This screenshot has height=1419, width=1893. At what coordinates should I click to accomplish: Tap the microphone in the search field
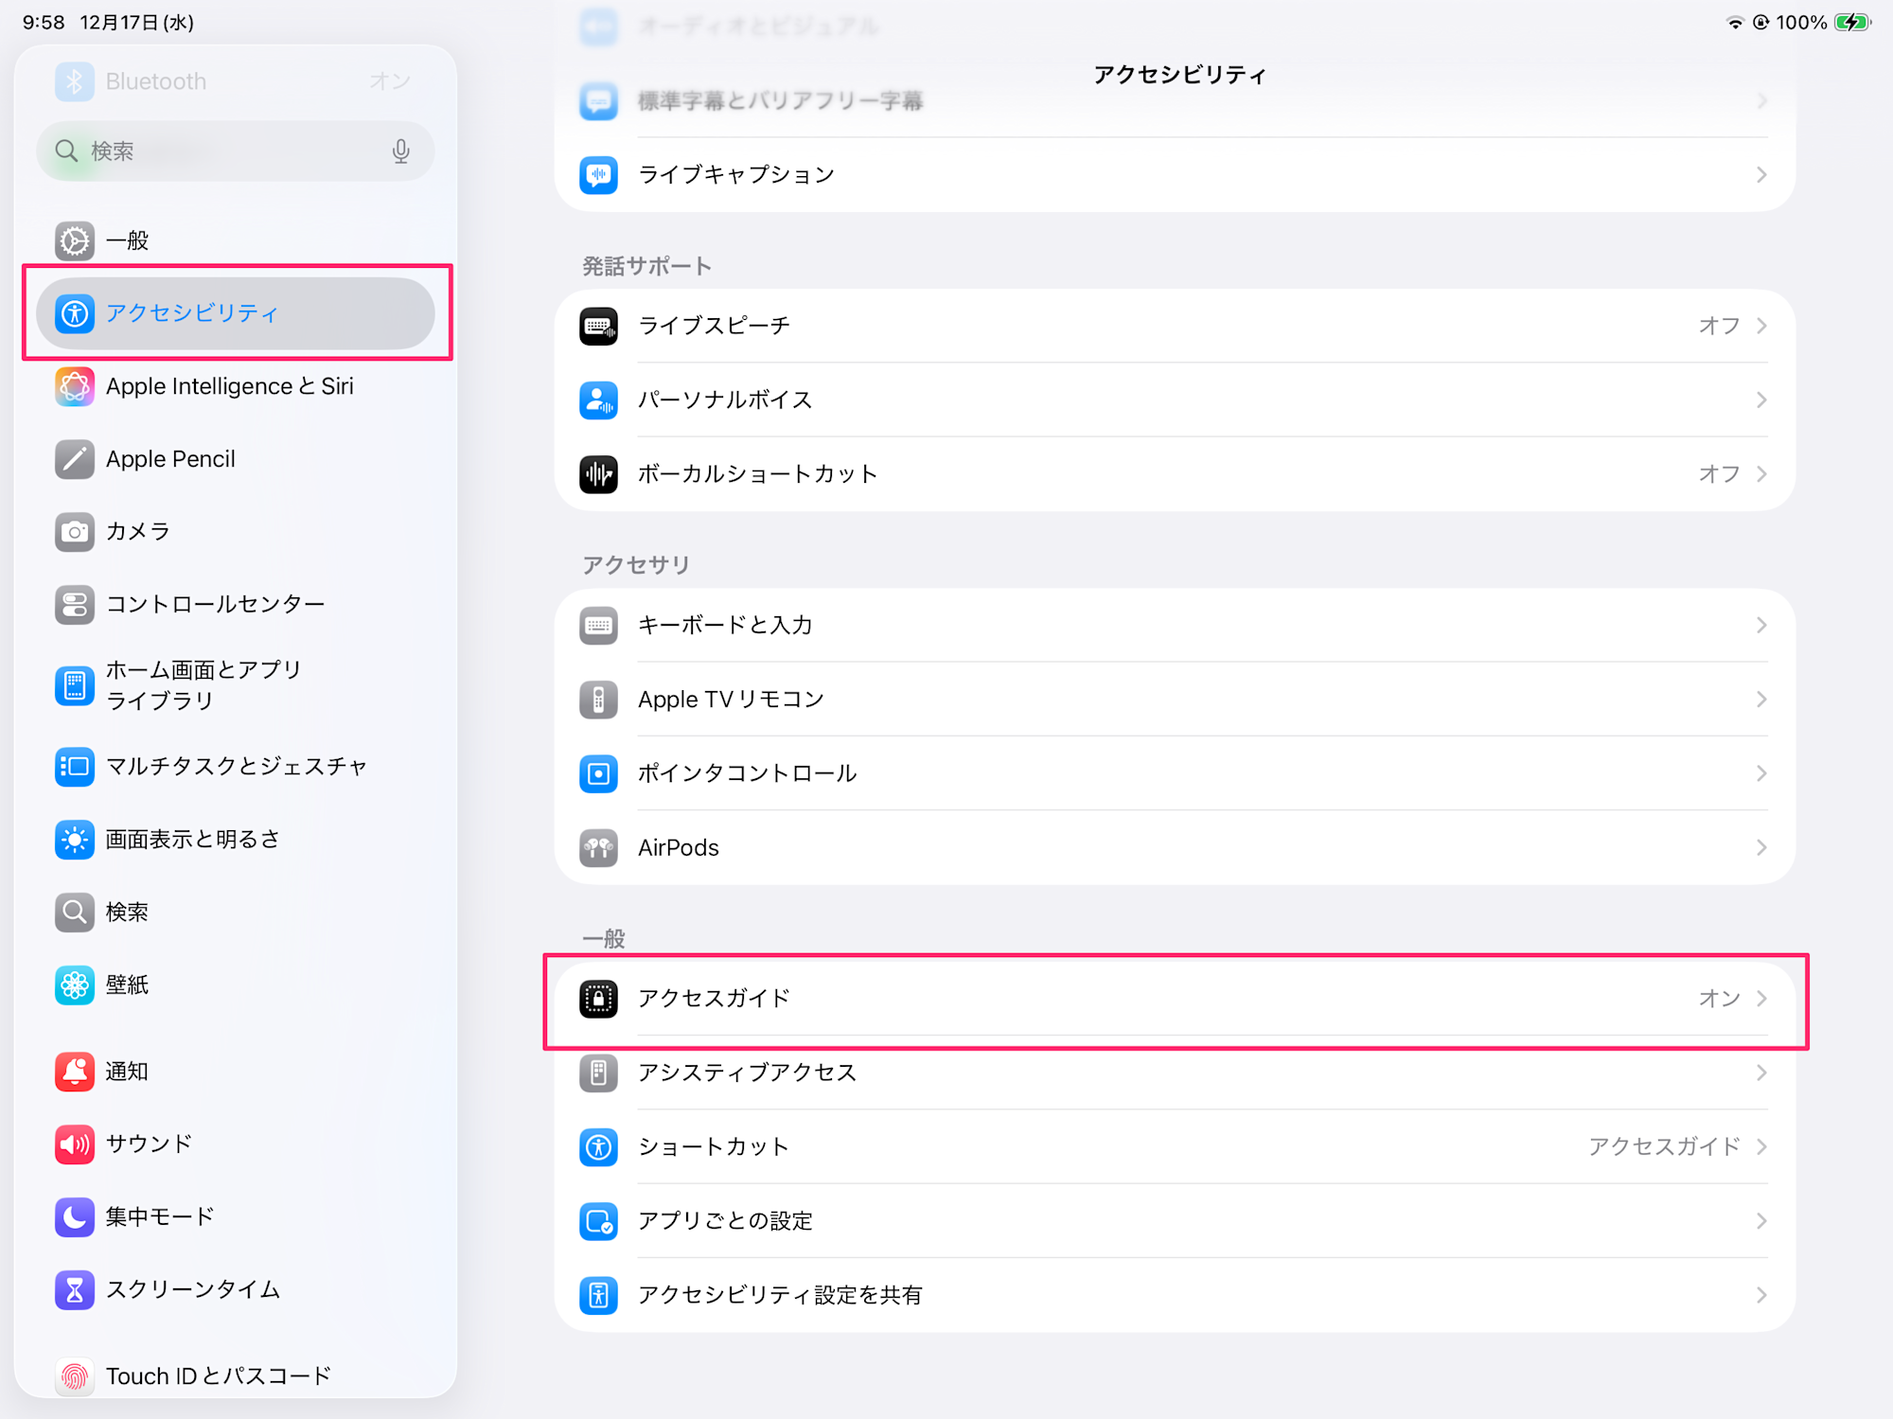[x=401, y=151]
